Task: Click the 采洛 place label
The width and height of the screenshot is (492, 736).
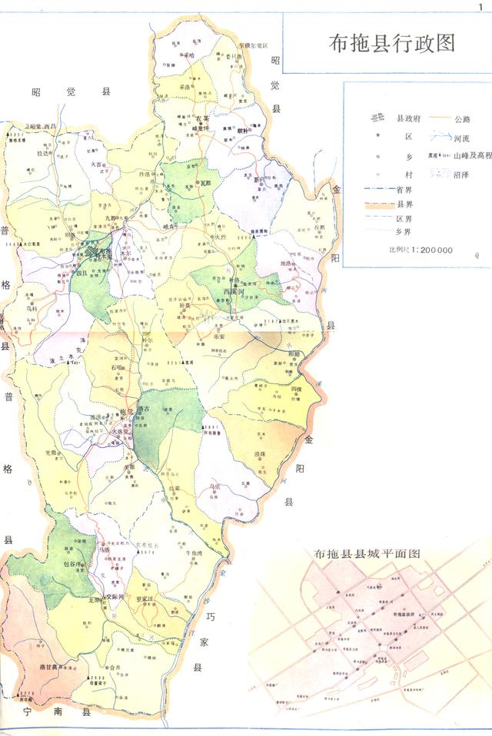Action: click(185, 88)
